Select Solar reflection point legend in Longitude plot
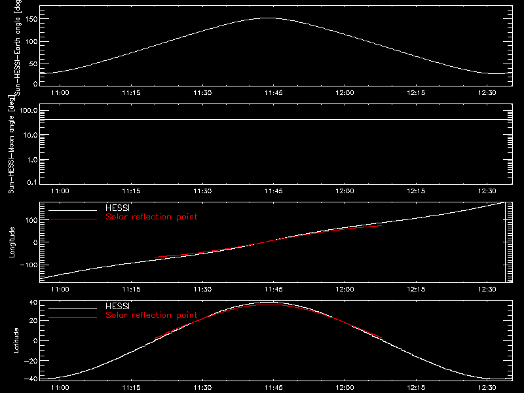Screen dimensions: 524x393 pyautogui.click(x=151, y=217)
